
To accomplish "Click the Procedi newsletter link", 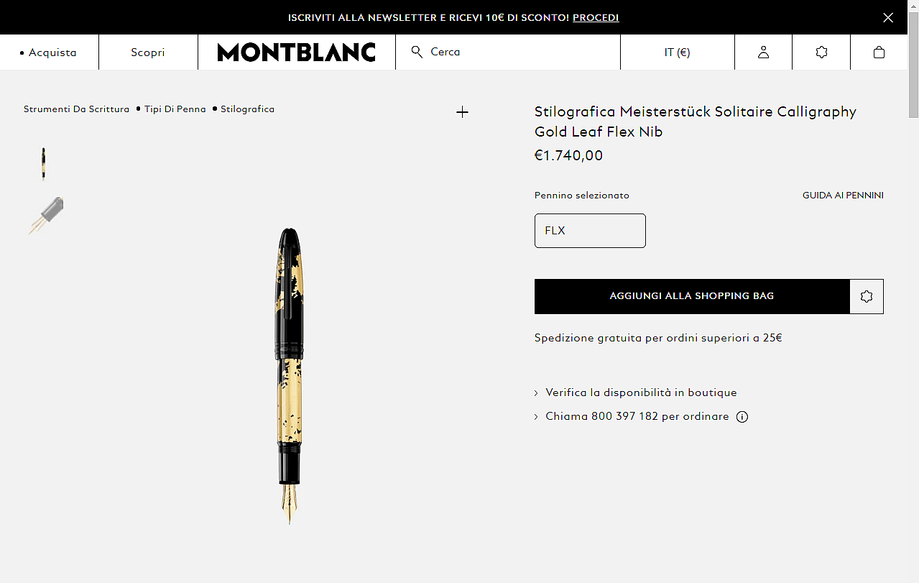I will click(596, 17).
